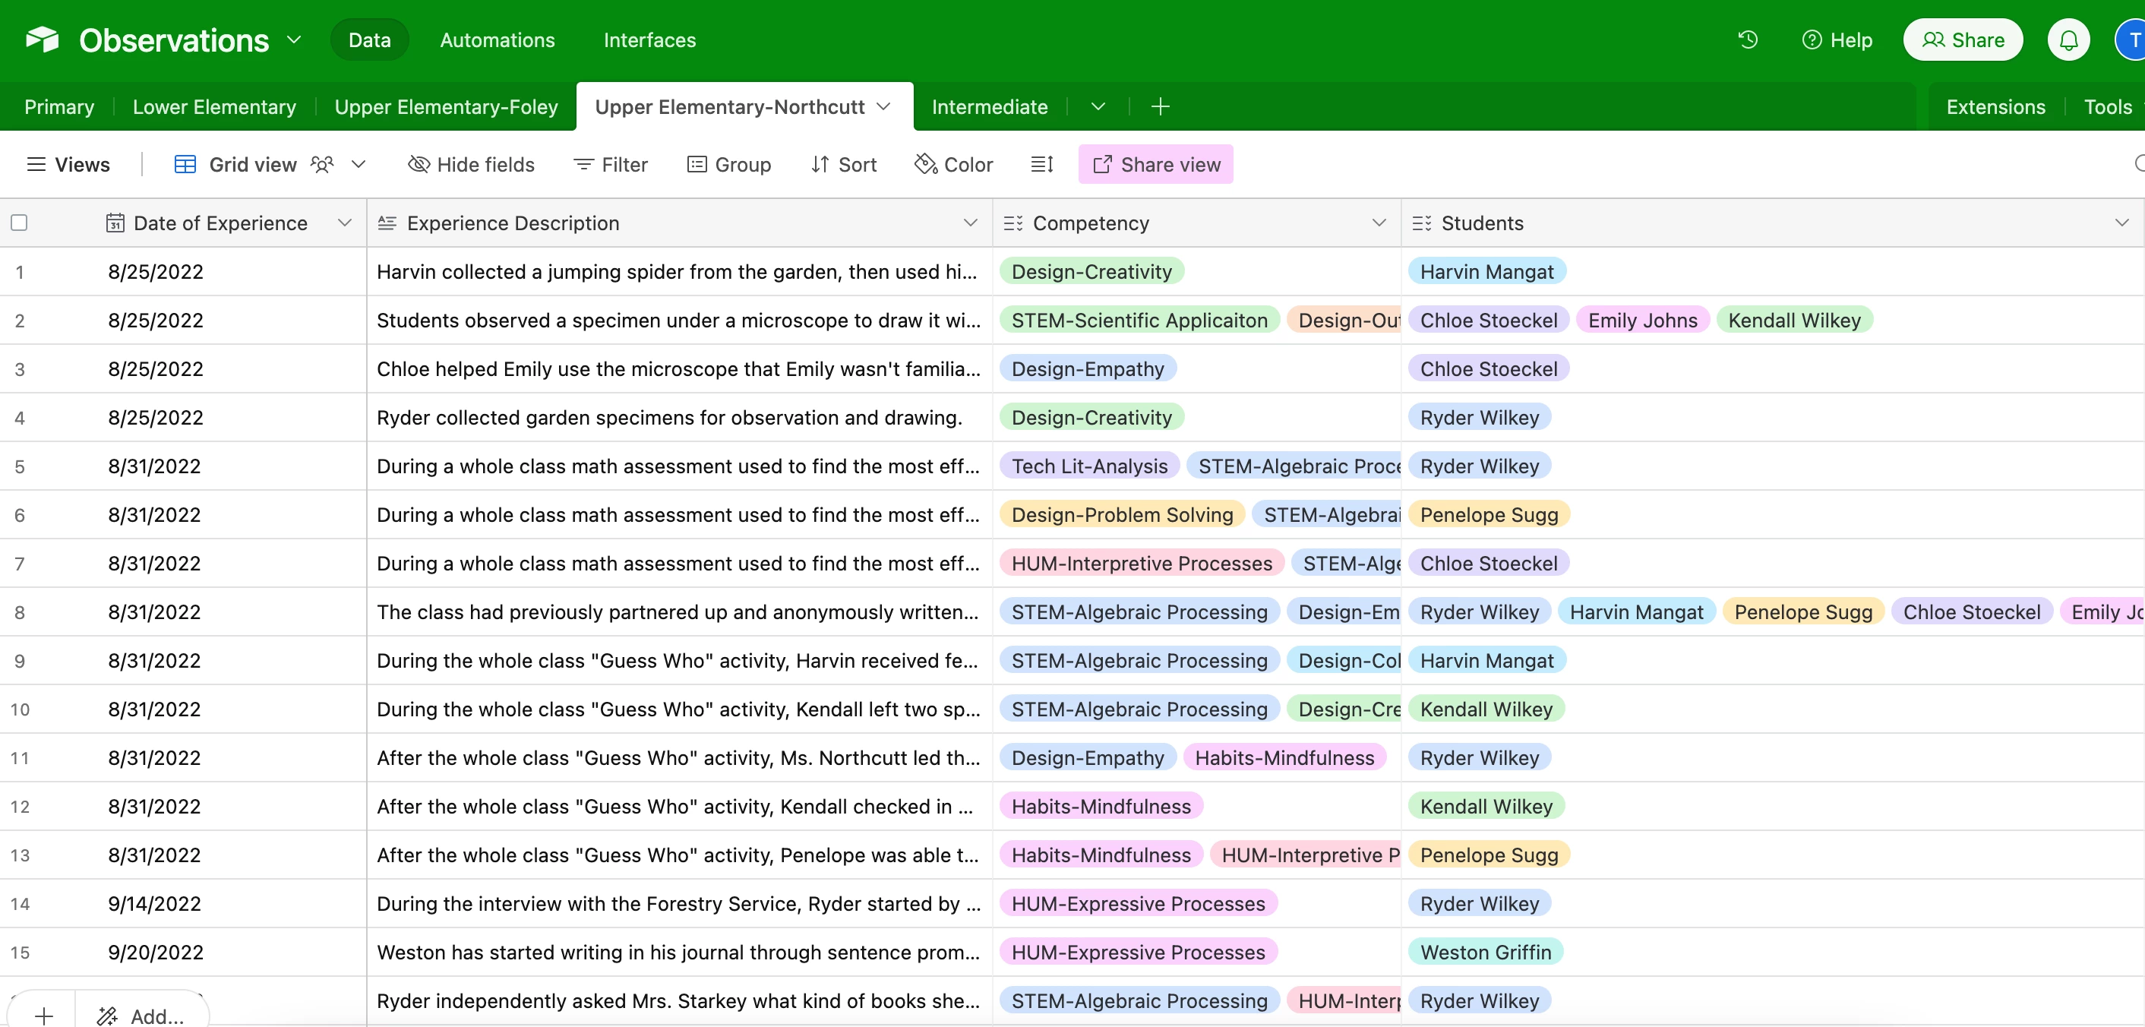Click the Share view button

[x=1155, y=164]
